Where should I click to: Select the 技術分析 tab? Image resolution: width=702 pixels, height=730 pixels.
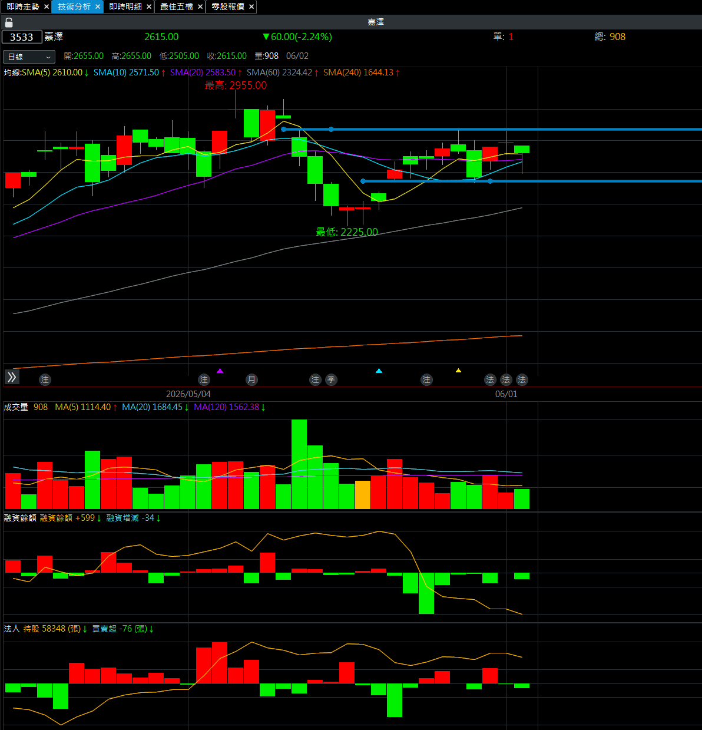(x=74, y=6)
